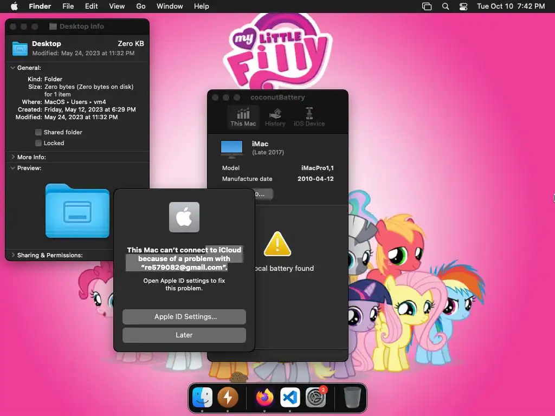Click Apple ID Settings button

[x=184, y=316]
